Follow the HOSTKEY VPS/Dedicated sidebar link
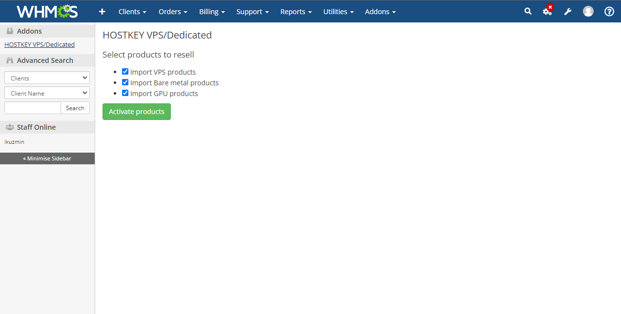This screenshot has width=621, height=314. pos(40,44)
